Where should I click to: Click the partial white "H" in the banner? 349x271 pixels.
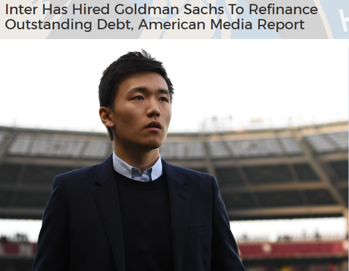click(x=344, y=20)
